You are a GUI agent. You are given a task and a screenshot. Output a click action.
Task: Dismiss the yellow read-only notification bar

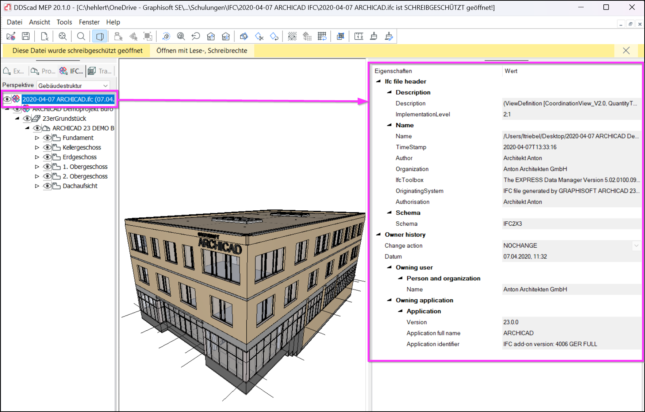(626, 51)
